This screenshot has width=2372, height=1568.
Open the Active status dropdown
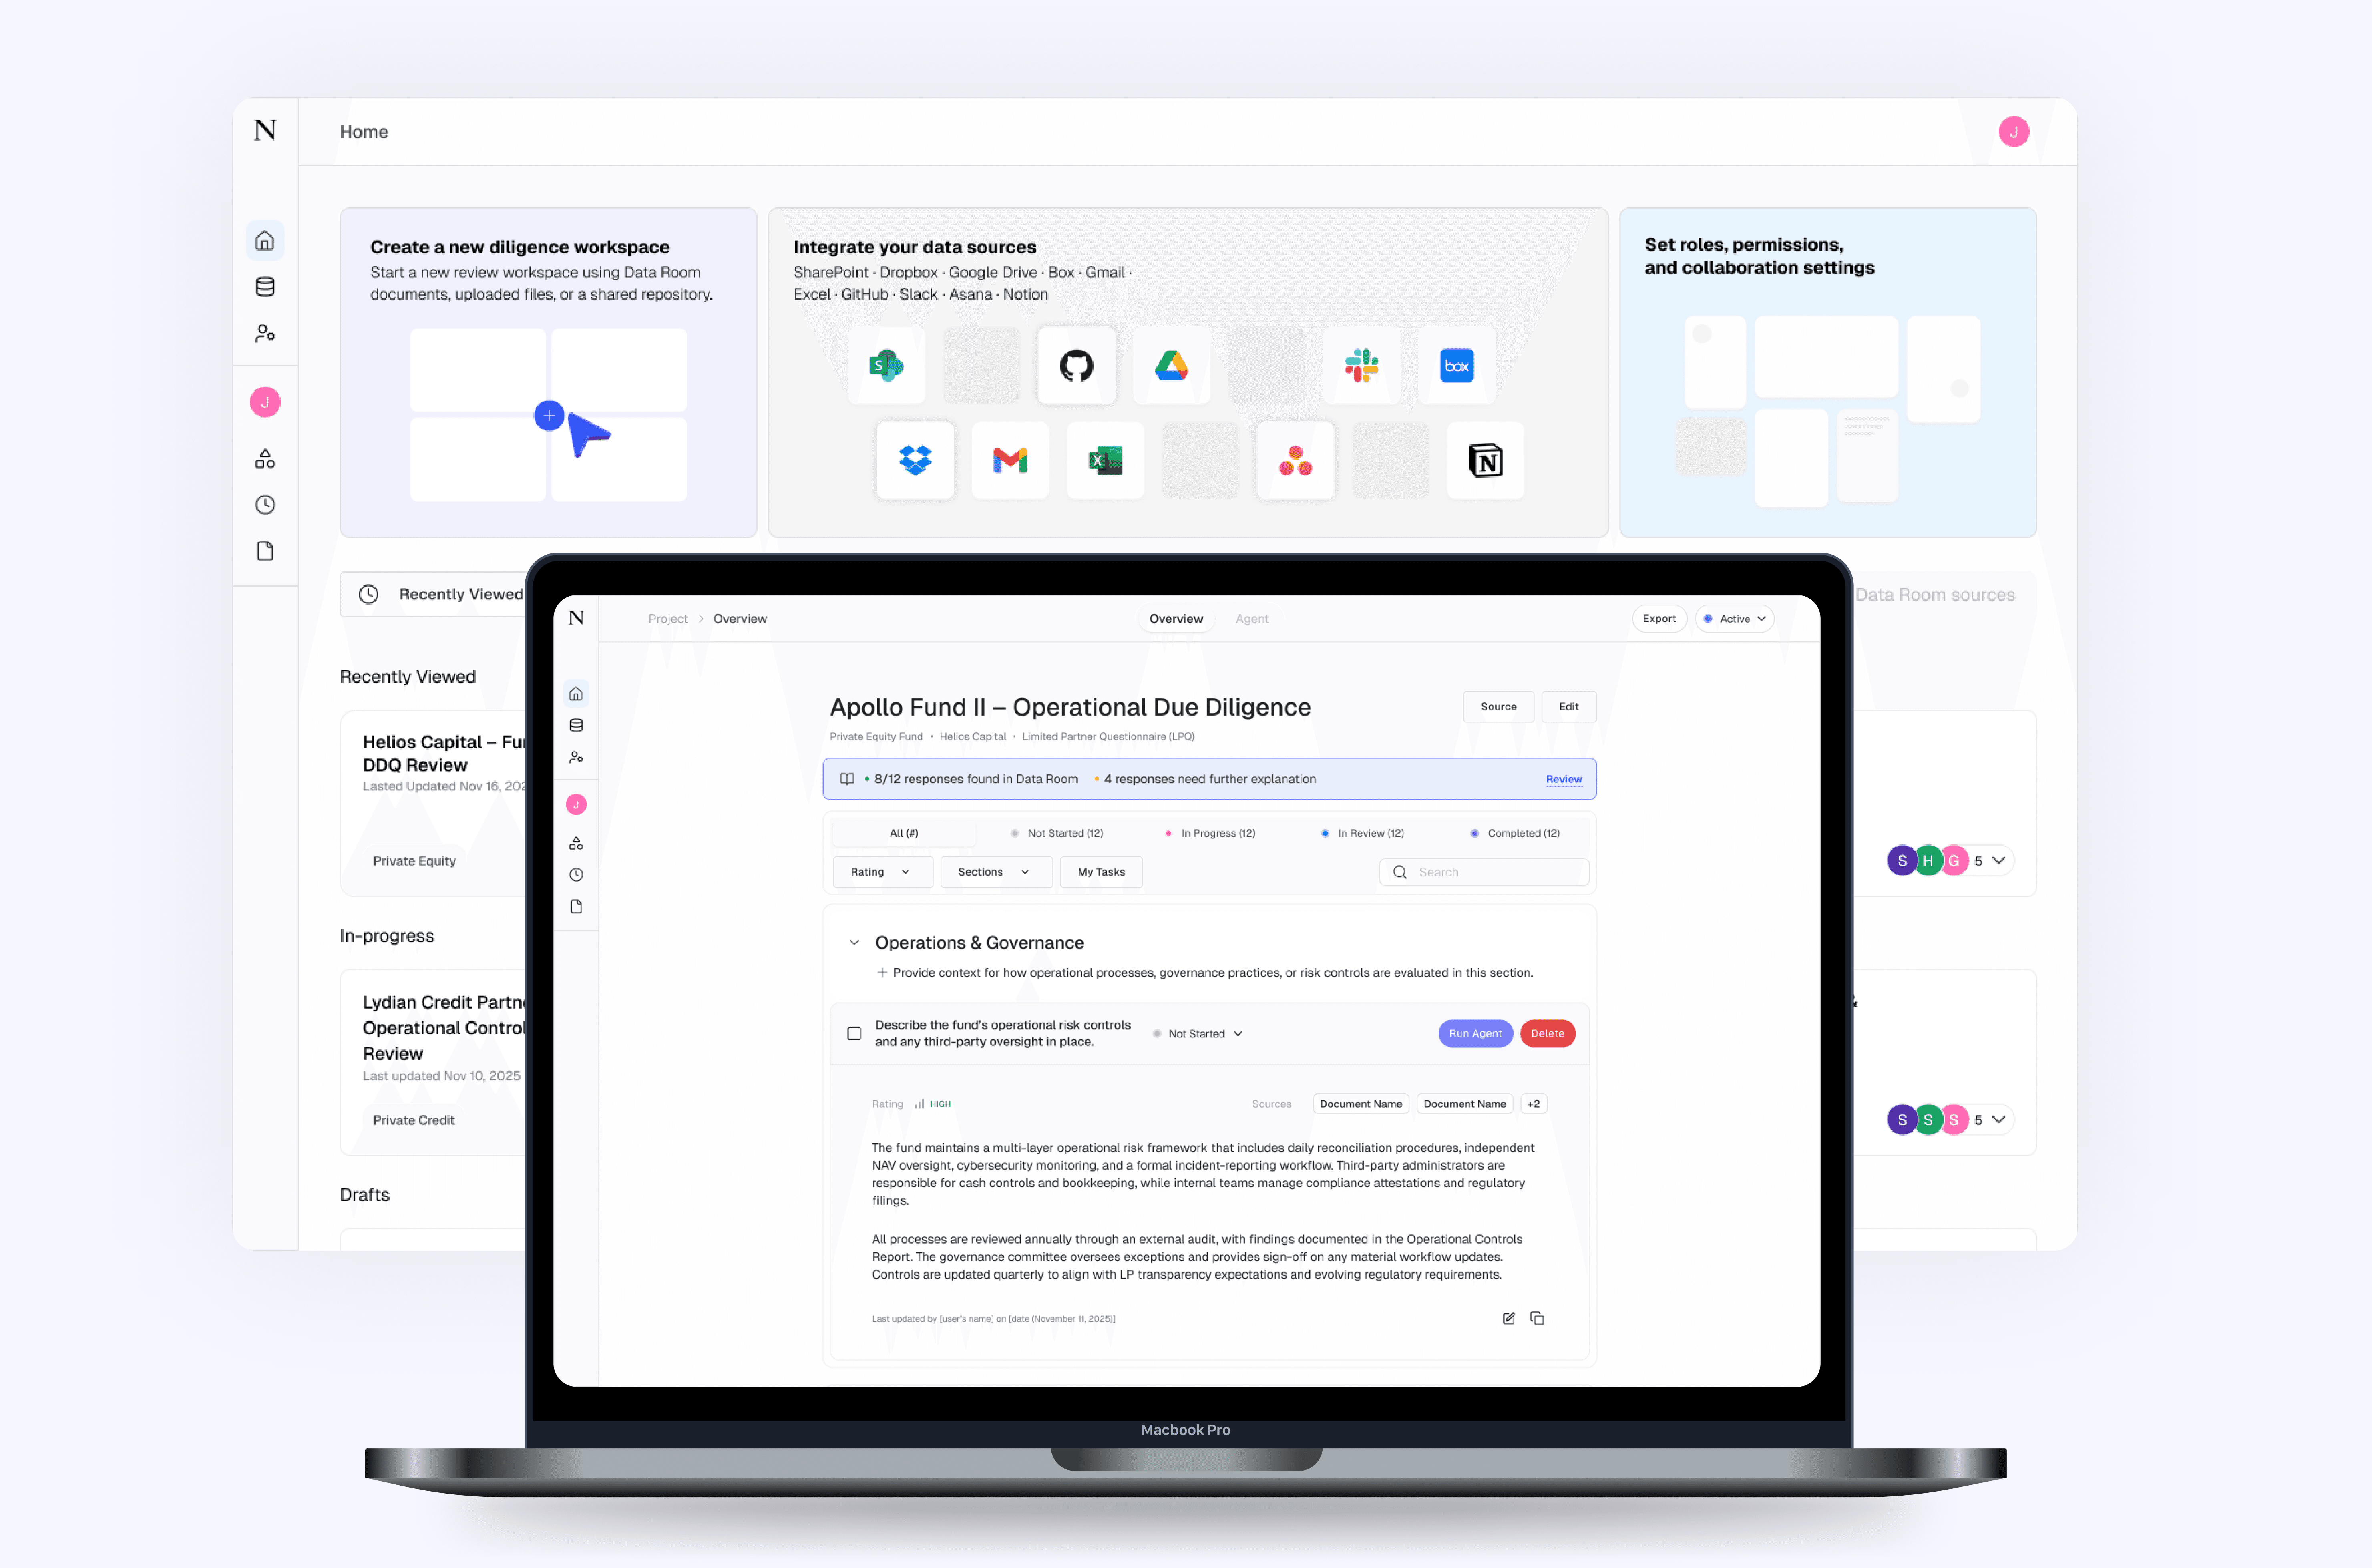click(x=1734, y=619)
